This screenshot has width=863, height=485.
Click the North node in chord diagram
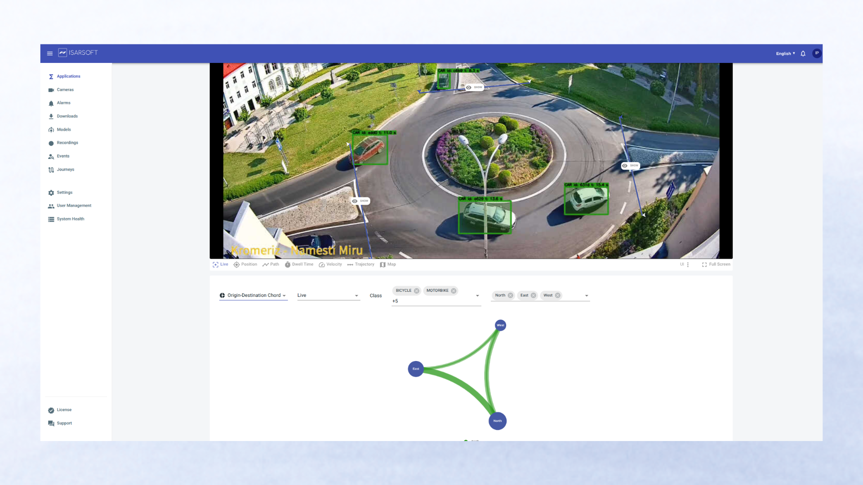(498, 421)
